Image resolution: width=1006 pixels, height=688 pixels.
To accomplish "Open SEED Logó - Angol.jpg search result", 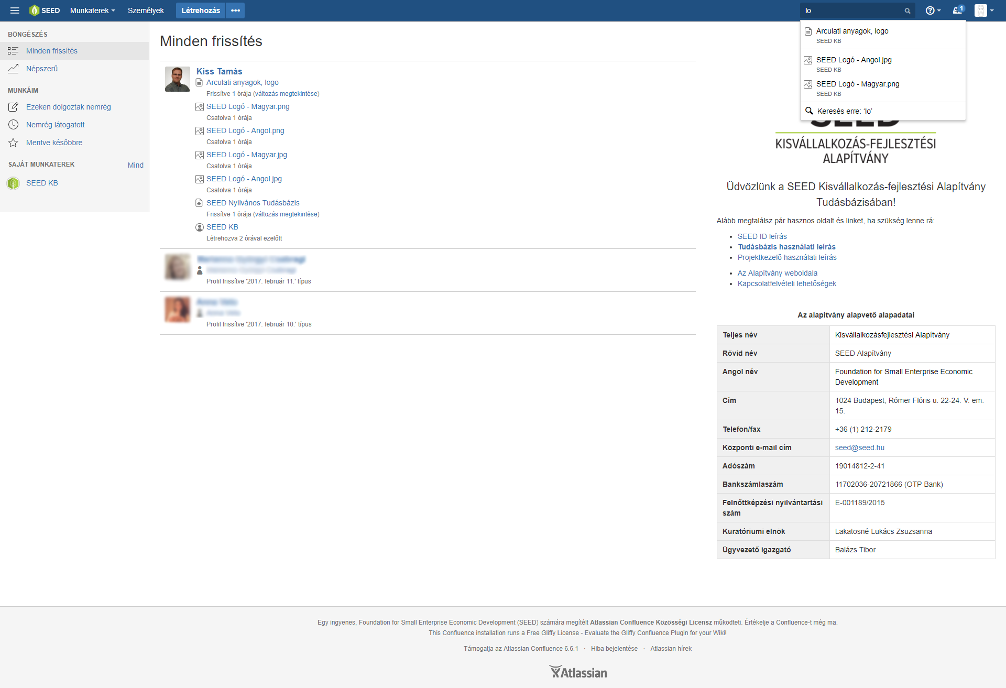I will [x=854, y=60].
